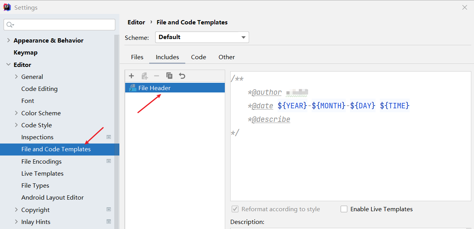
Task: Enable Live Templates checkbox
Action: [x=344, y=209]
